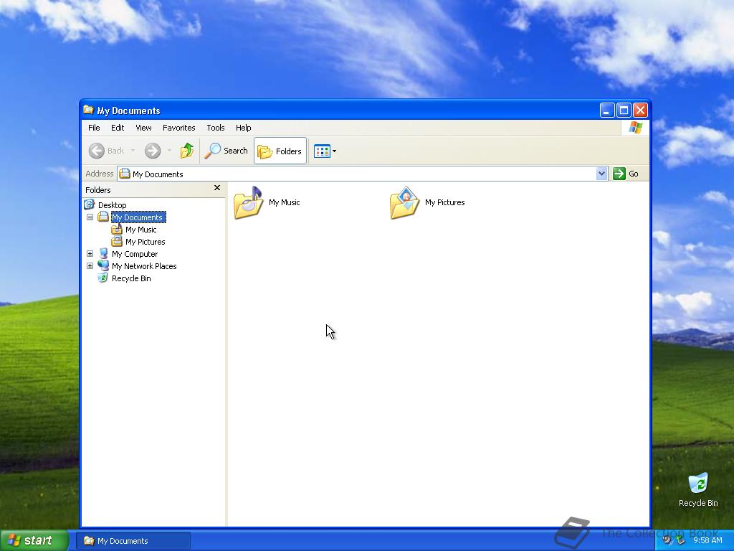Open Back button history dropdown arrow
This screenshot has width=734, height=551.
pyautogui.click(x=133, y=151)
